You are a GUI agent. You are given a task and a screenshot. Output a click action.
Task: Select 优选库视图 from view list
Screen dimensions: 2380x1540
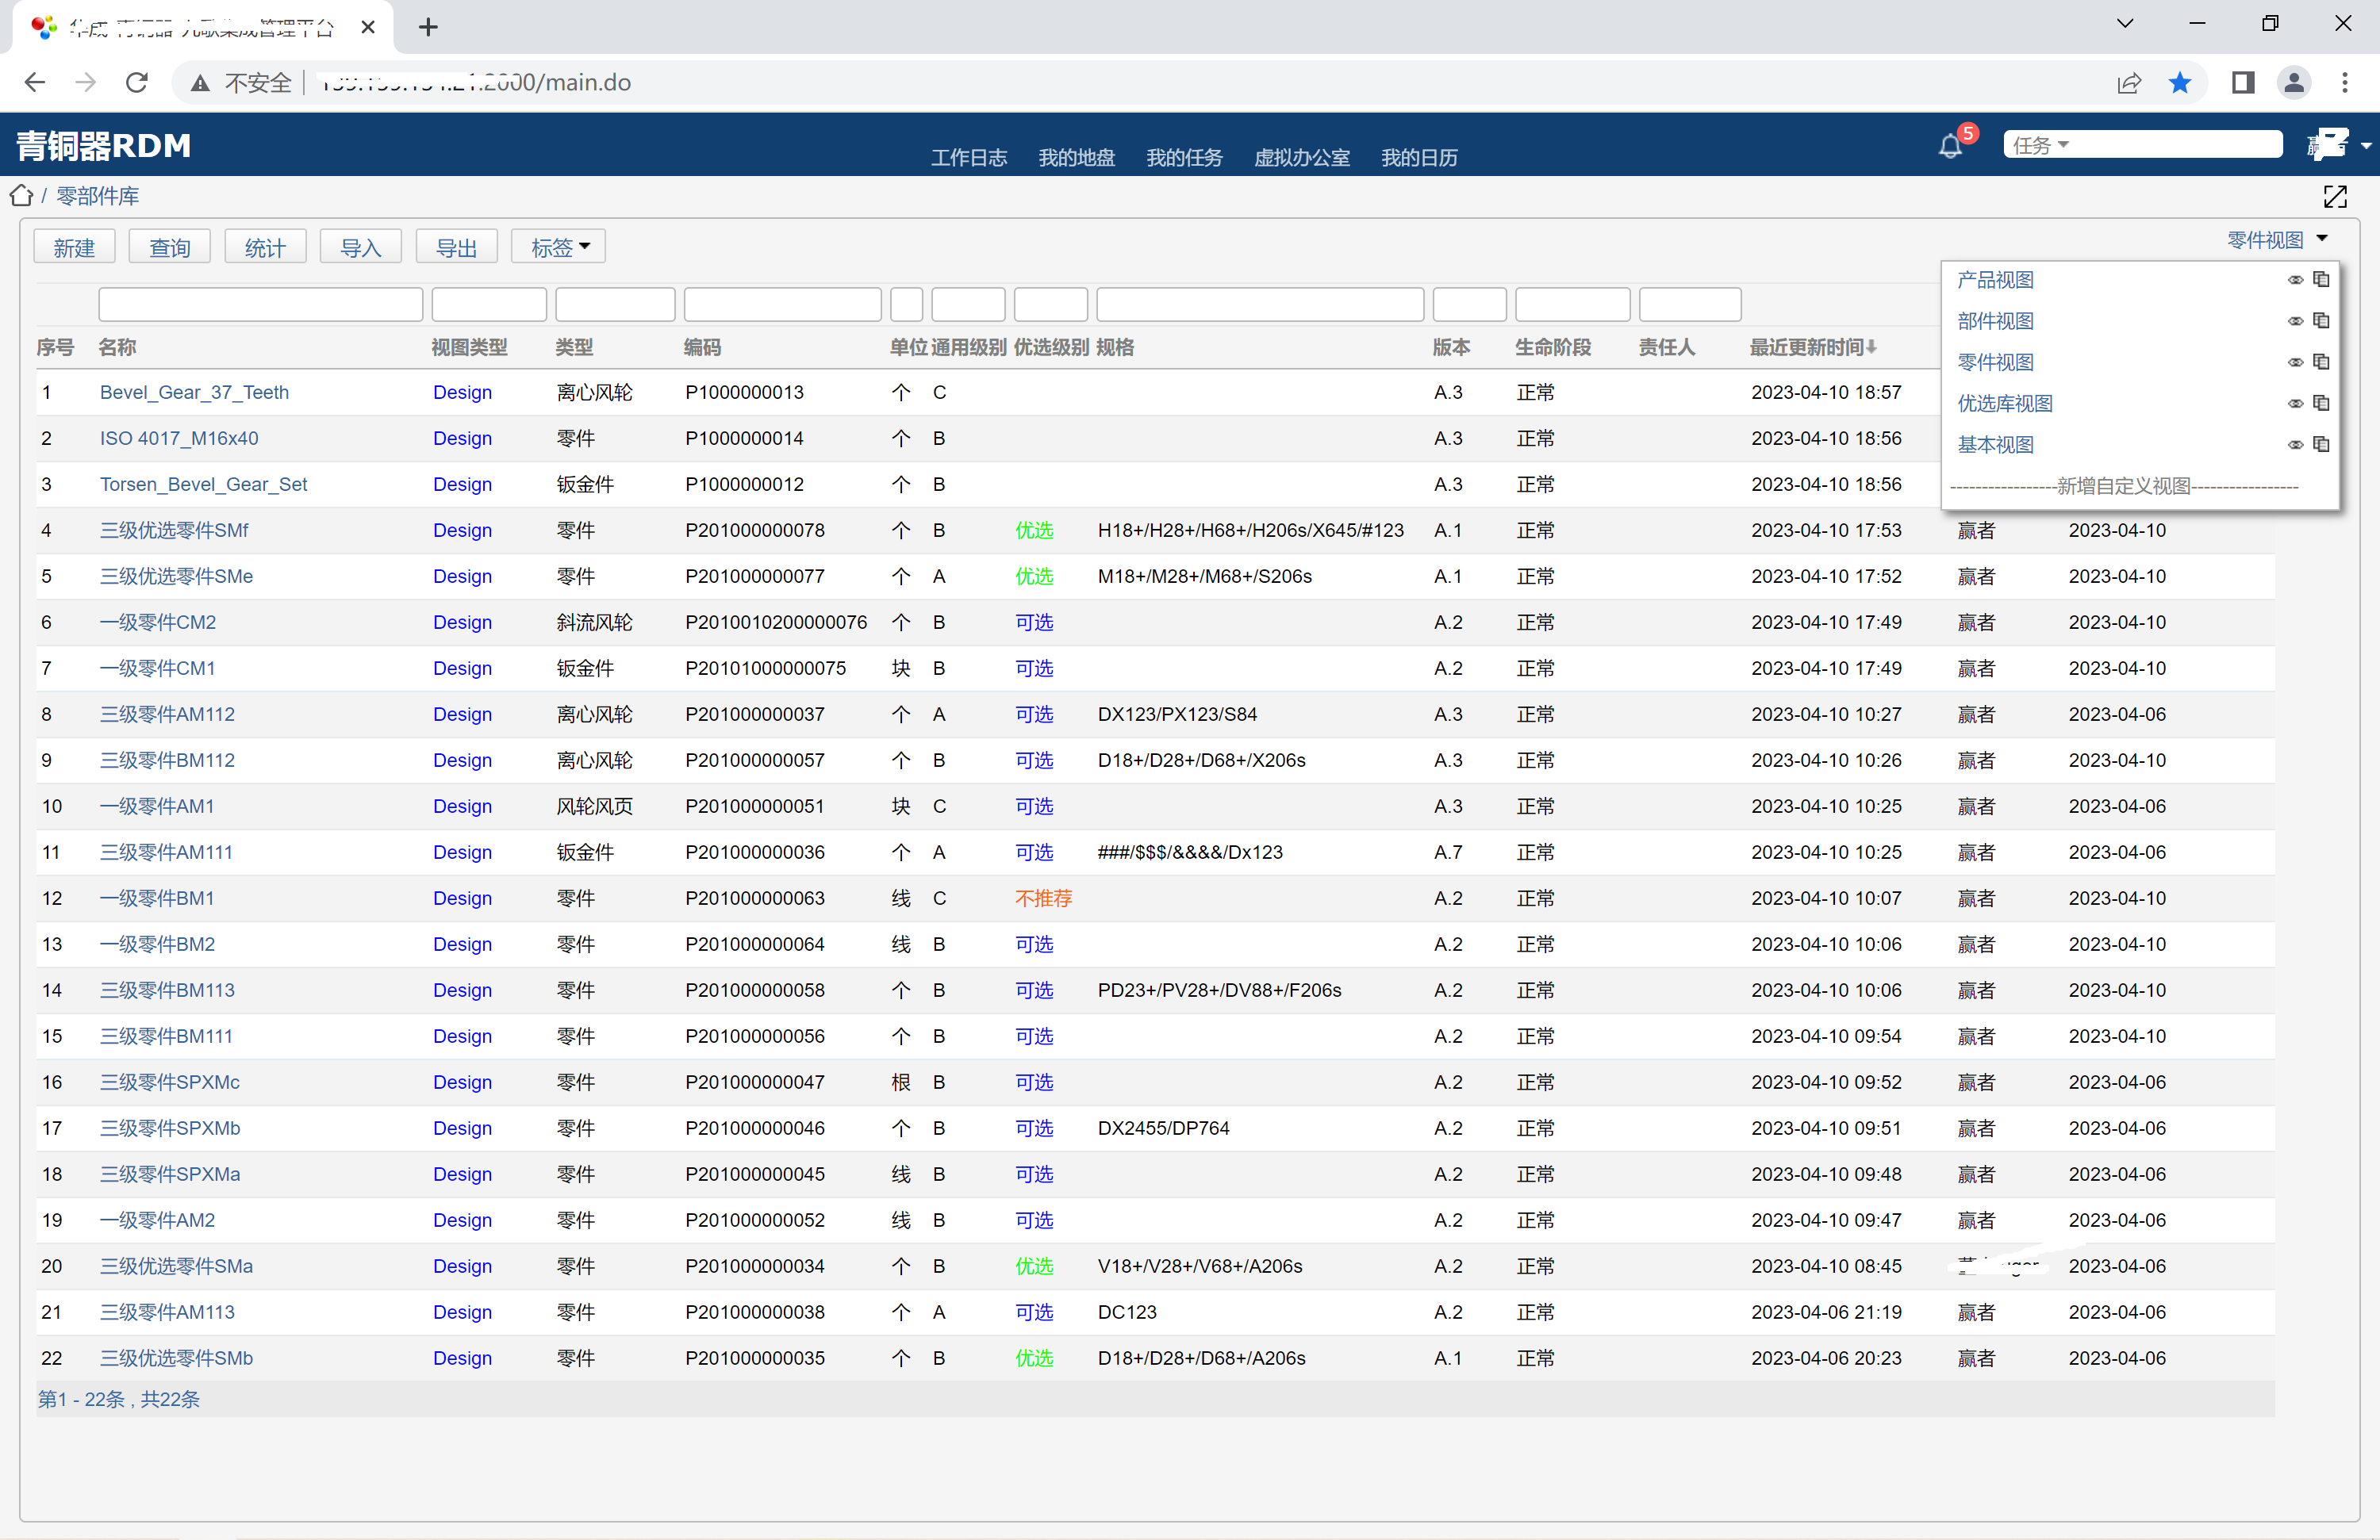click(2004, 404)
